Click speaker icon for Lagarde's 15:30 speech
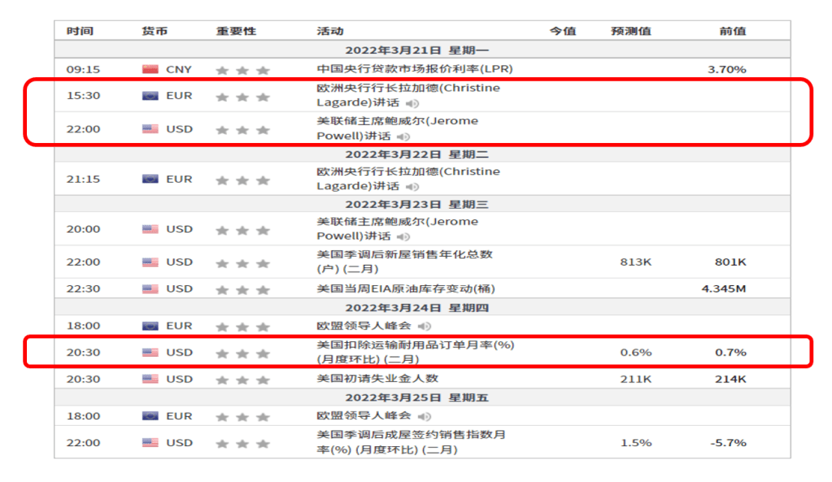 point(413,103)
